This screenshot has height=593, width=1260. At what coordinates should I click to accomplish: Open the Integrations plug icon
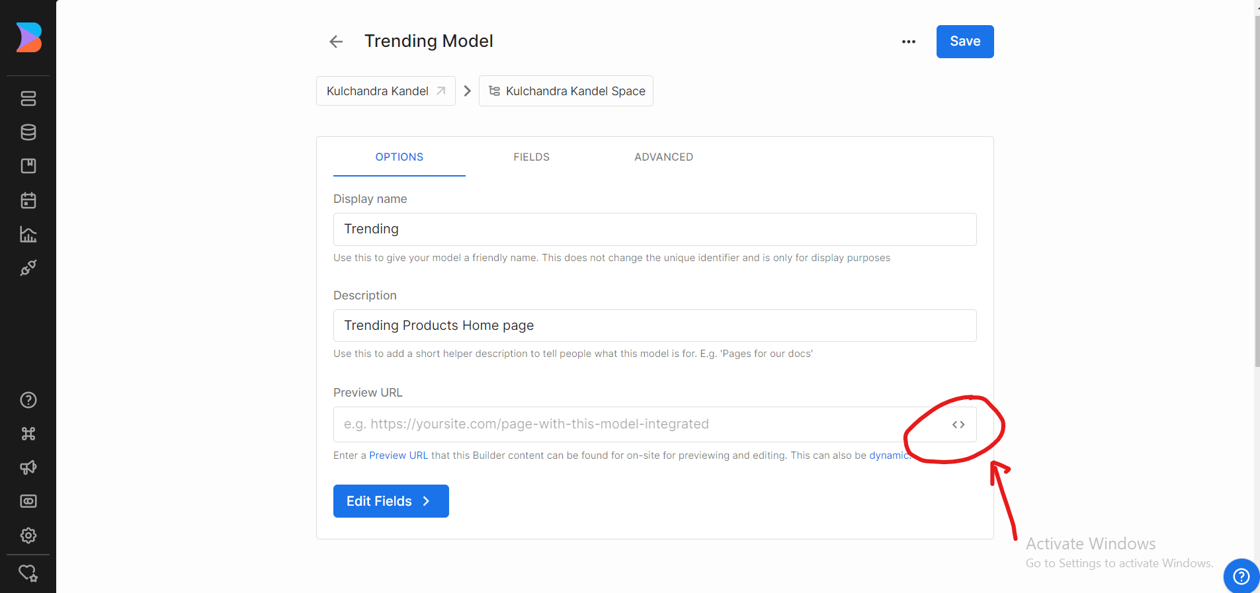28,268
